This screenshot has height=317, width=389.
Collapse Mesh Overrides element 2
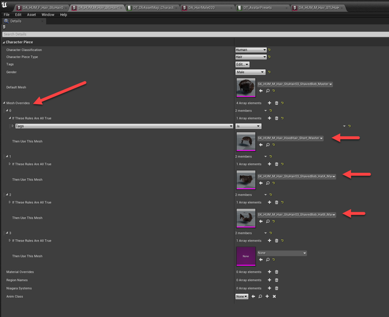point(7,195)
